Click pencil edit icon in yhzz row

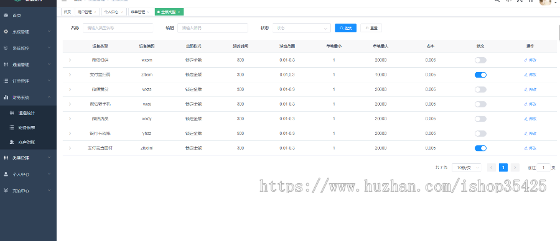coord(526,134)
